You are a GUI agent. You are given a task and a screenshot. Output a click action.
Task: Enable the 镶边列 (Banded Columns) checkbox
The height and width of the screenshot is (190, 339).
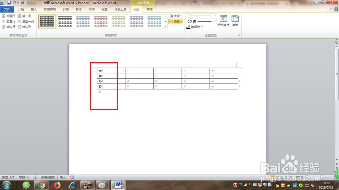[x=19, y=27]
